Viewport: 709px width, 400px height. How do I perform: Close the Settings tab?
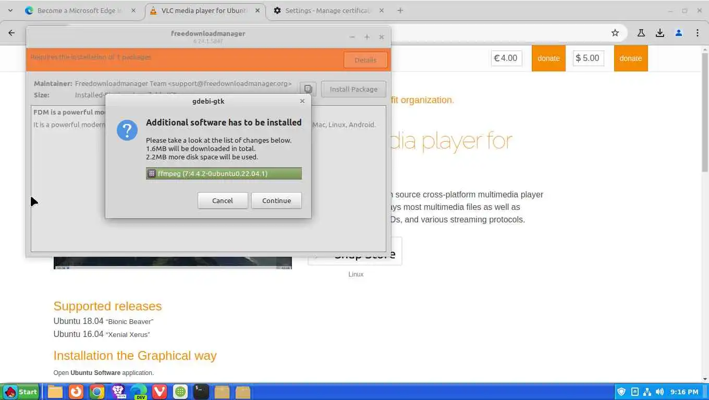[x=381, y=10]
